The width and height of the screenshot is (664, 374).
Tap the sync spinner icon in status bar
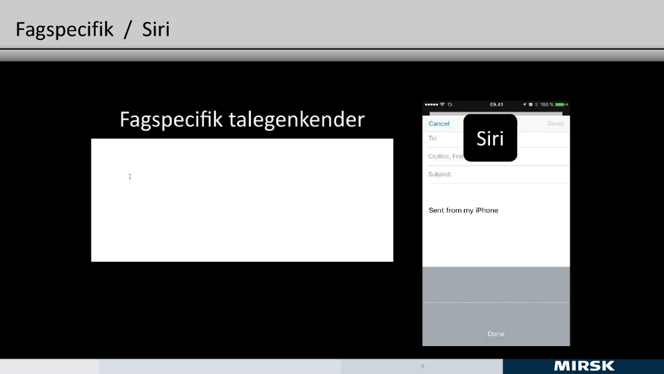[450, 104]
